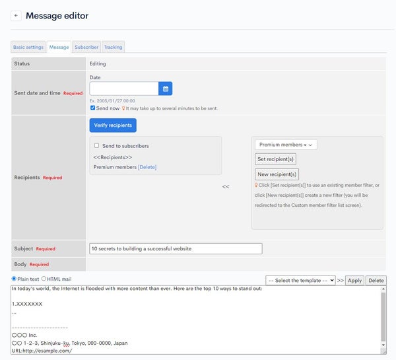Screen dimensions: 396x360
Task: Click the 'Body' row label
Action: click(20, 264)
